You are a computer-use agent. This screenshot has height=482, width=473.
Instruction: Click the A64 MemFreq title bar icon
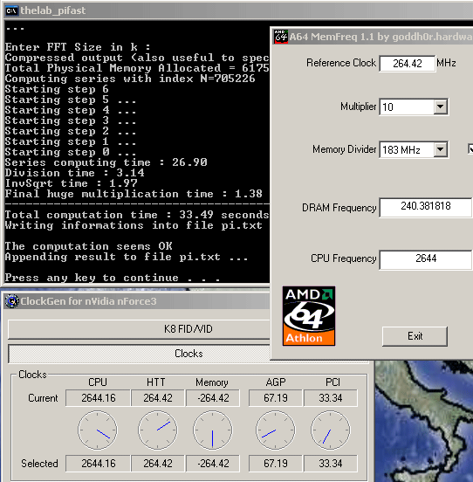(x=281, y=37)
